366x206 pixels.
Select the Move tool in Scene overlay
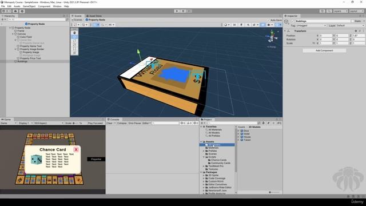pyautogui.click(x=74, y=37)
